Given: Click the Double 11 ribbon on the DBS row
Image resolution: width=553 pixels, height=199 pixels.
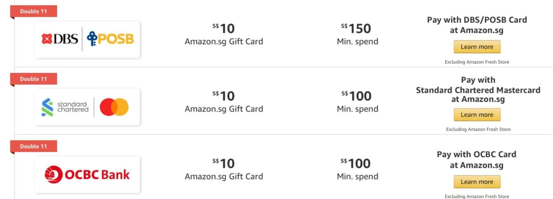Looking at the screenshot, I should (34, 11).
